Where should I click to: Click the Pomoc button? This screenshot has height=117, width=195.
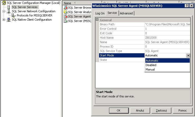coord(183,110)
